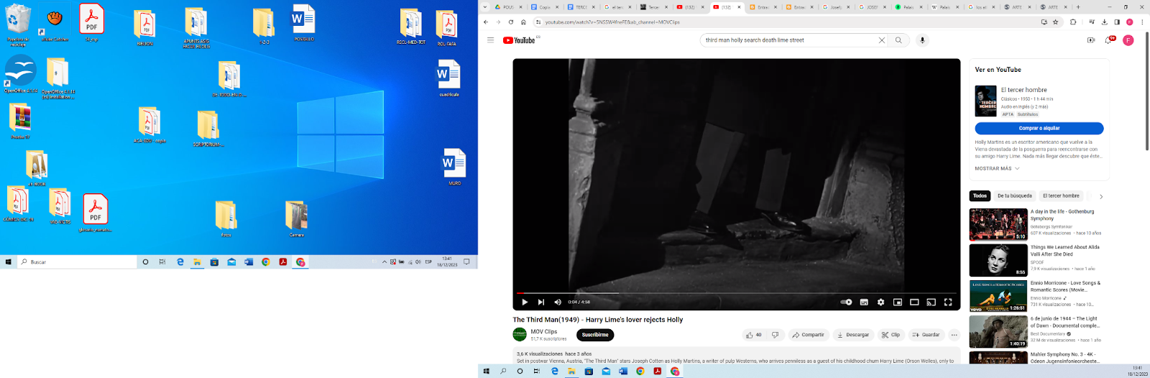Open Chrome downloads icon
Viewport: 1150px width, 378px height.
[1105, 22]
